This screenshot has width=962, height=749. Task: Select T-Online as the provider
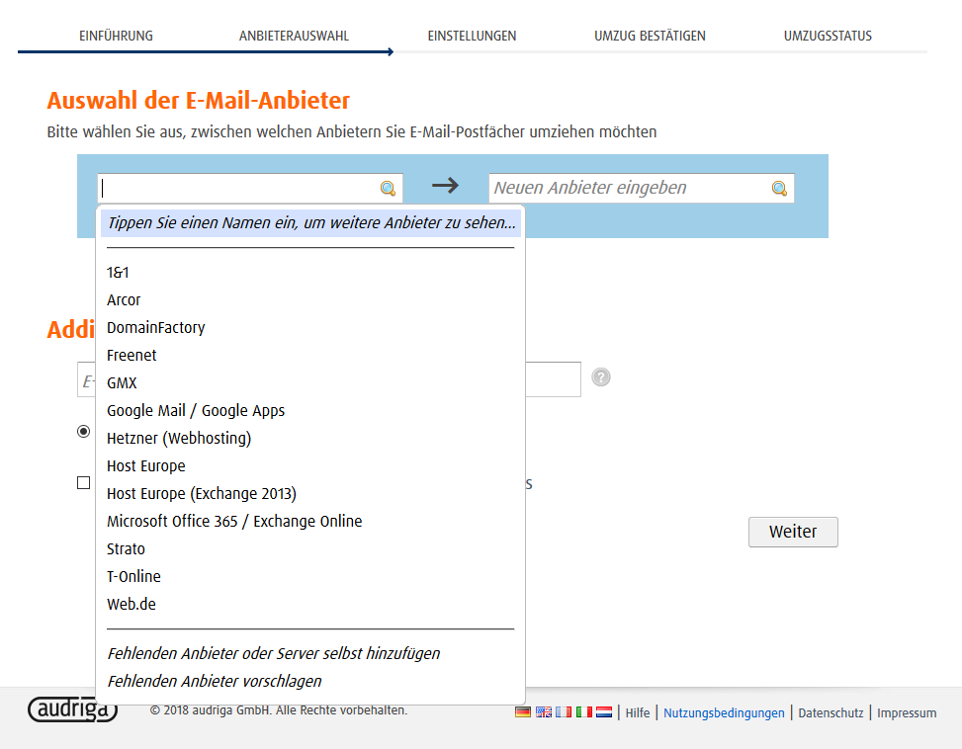(310, 576)
